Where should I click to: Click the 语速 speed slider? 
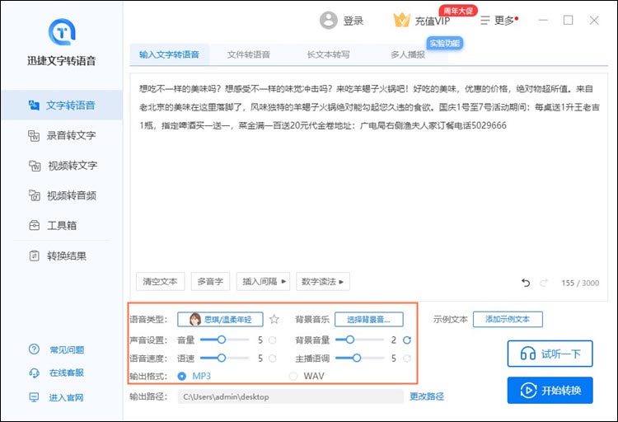[222, 358]
